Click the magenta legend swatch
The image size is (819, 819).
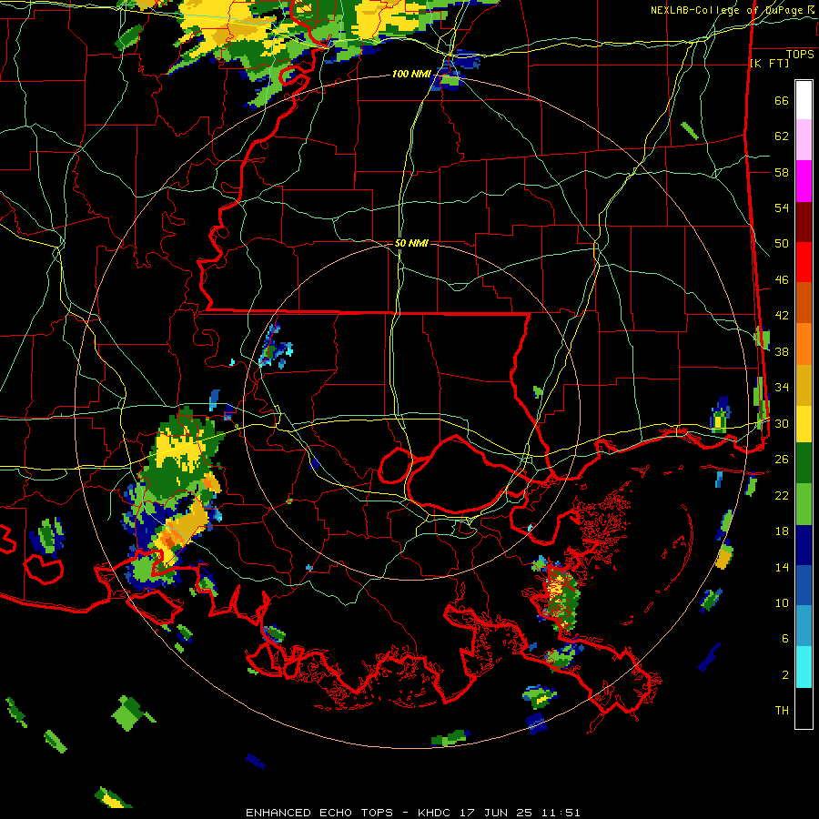804,181
